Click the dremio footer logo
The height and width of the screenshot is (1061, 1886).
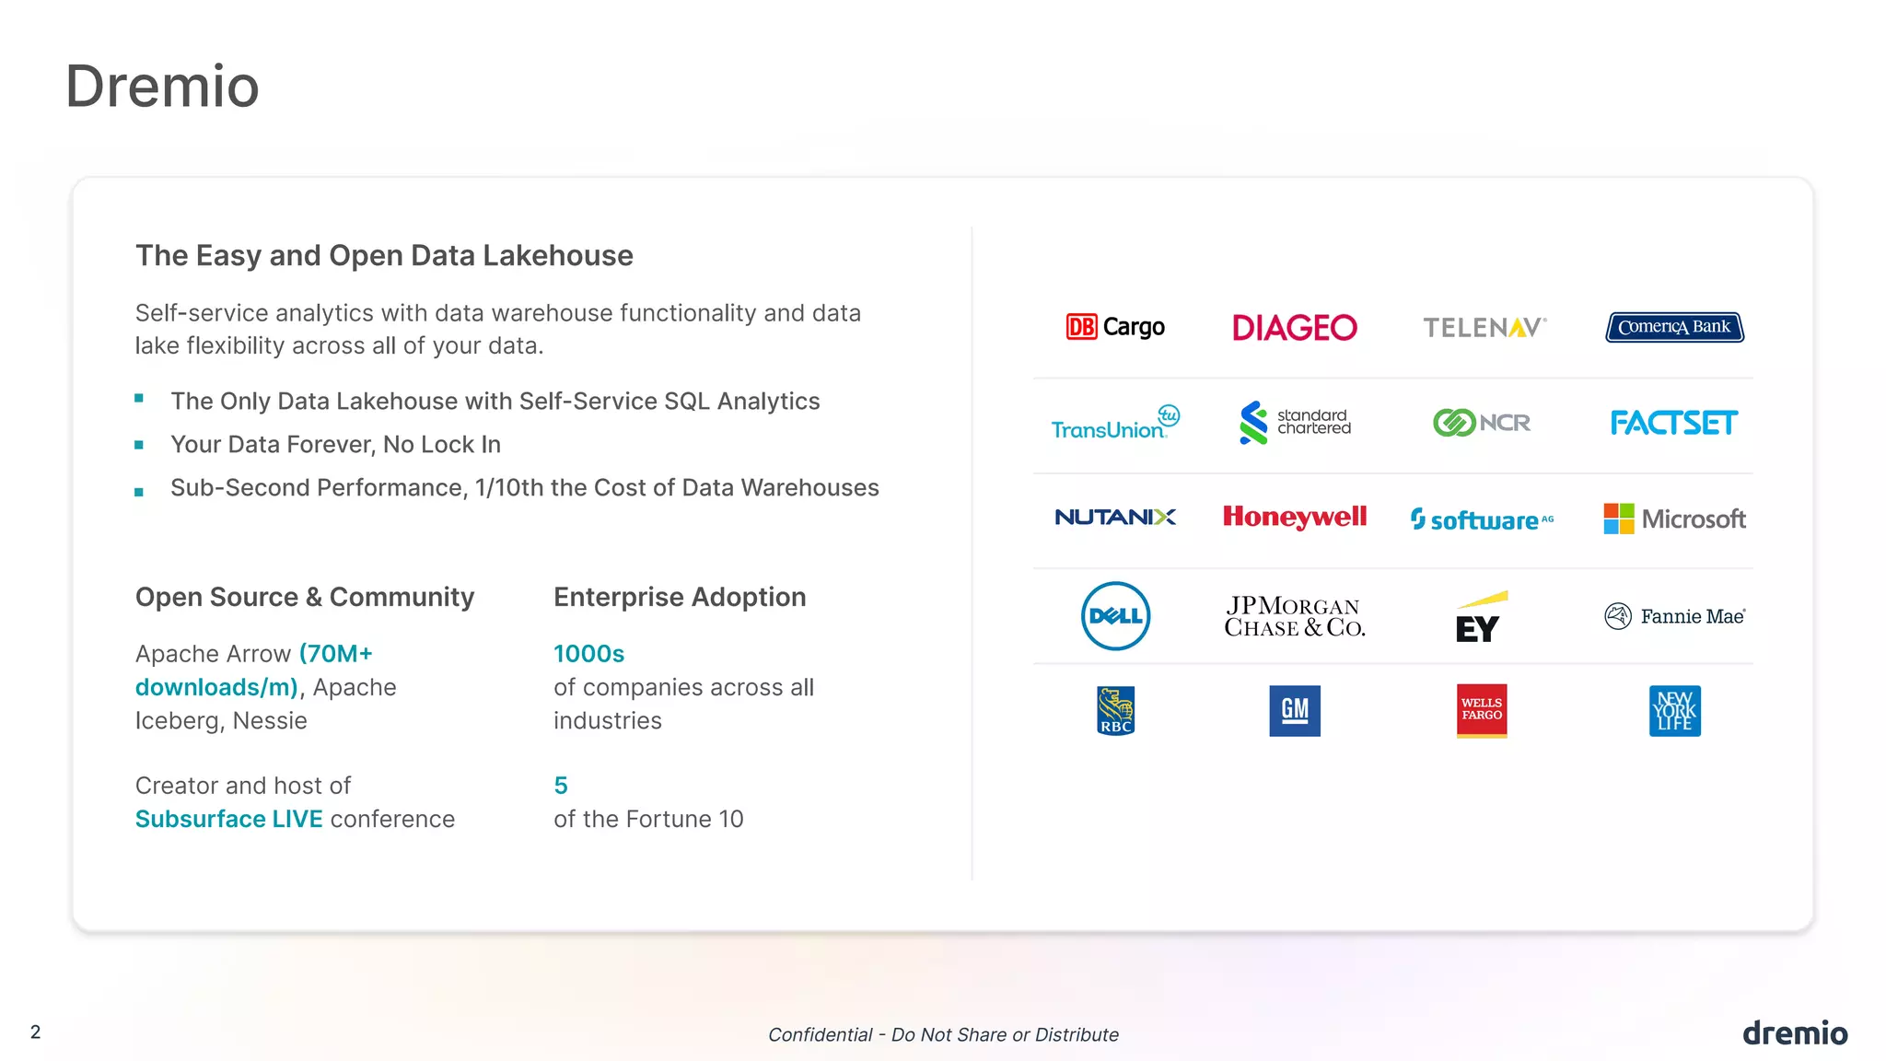[x=1794, y=1032]
